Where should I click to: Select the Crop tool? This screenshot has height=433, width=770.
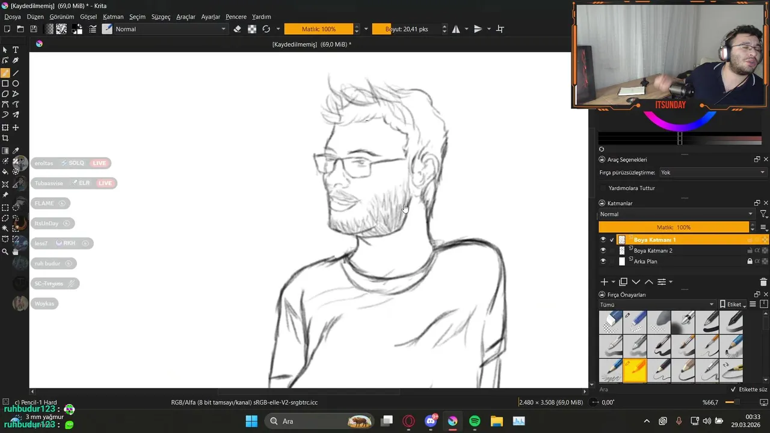[5, 138]
